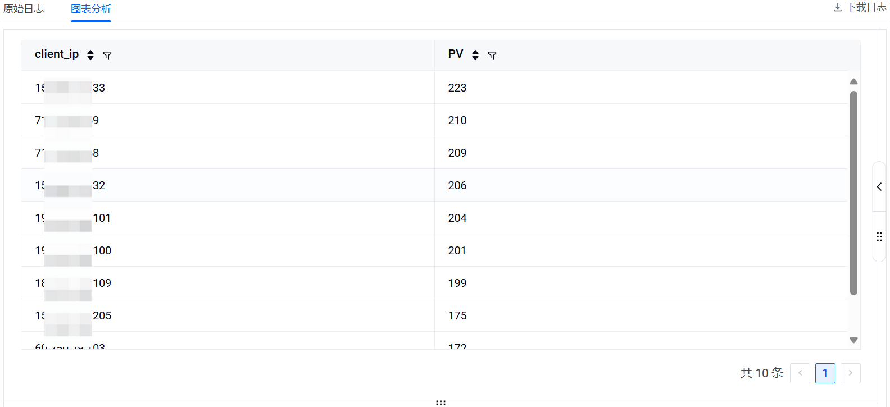
Task: Switch to the 原始日志 tab
Action: (x=24, y=9)
